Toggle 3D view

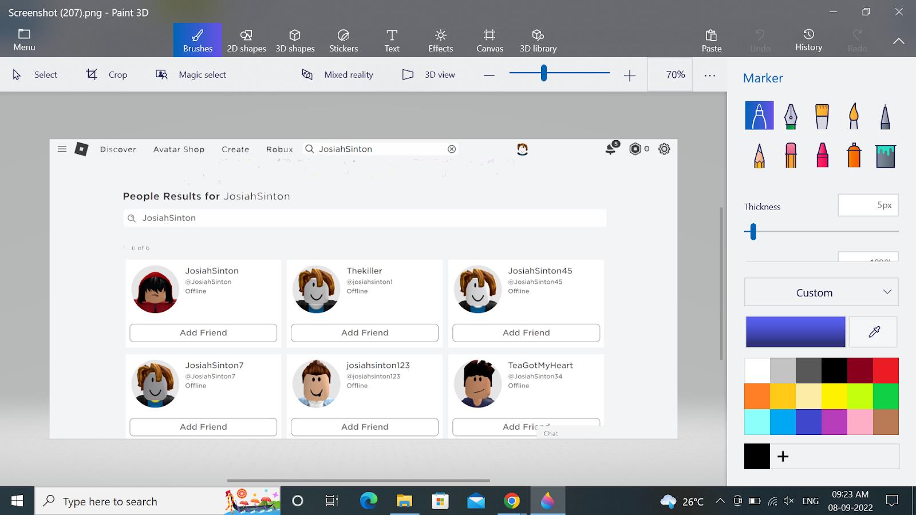click(x=428, y=74)
